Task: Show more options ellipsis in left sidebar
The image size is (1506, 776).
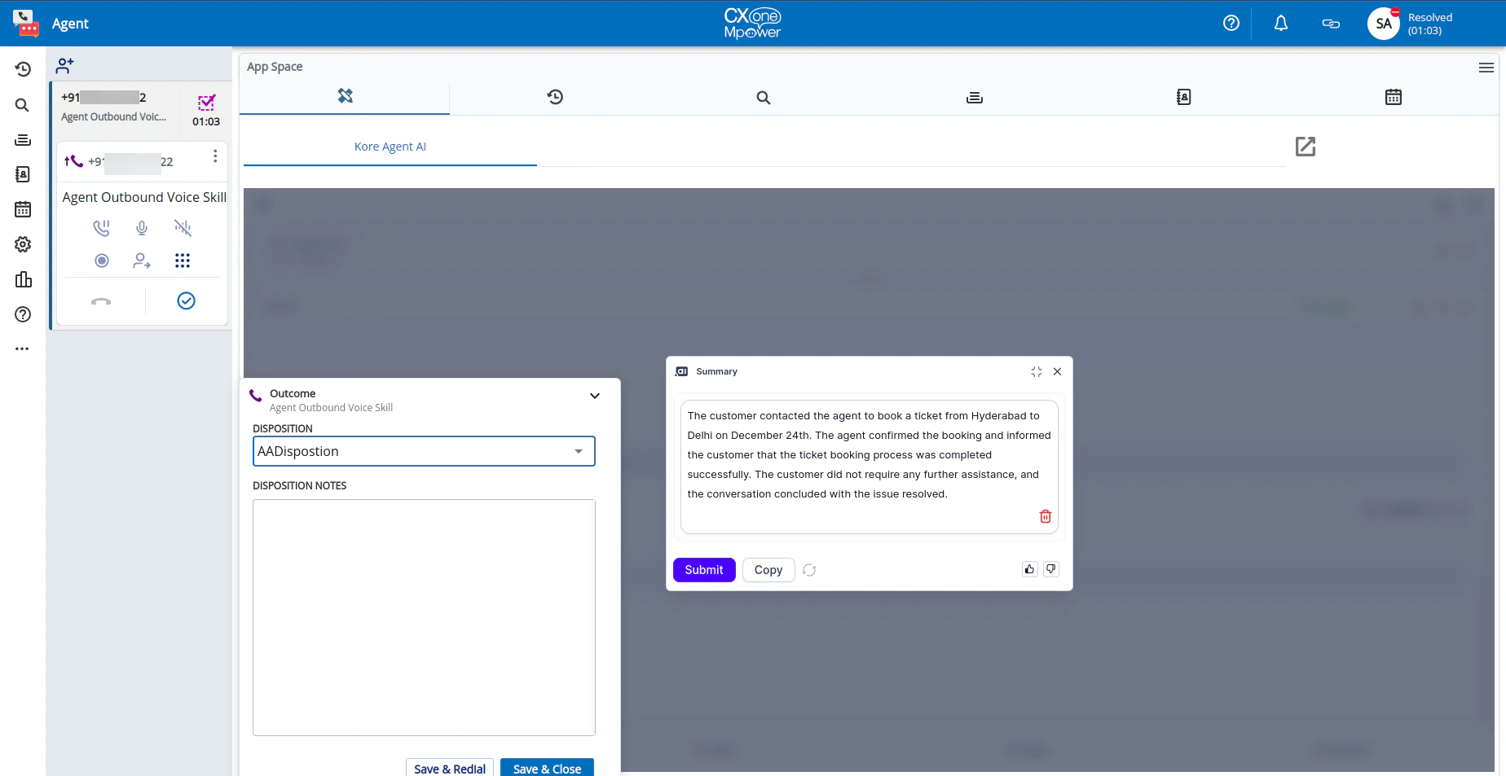Action: tap(23, 349)
